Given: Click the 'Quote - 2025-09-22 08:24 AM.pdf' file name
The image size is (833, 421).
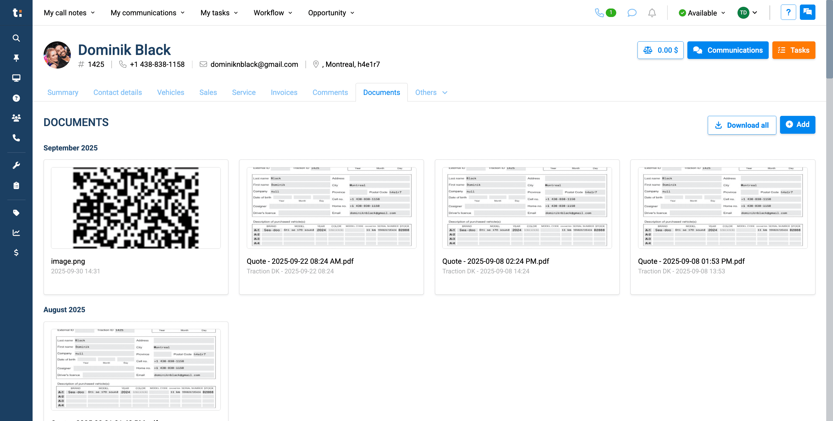Looking at the screenshot, I should [x=300, y=261].
